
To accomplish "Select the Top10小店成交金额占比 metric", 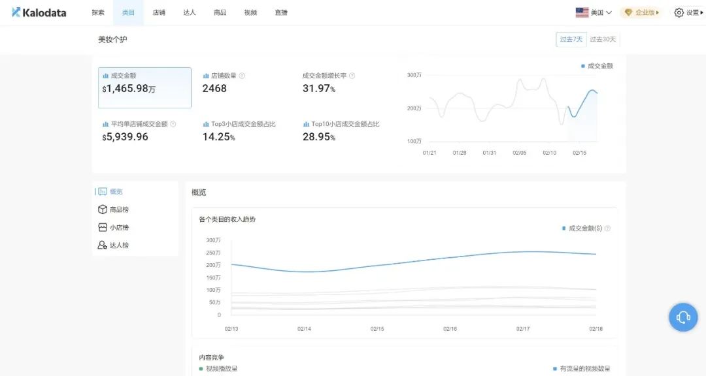I will pyautogui.click(x=341, y=131).
